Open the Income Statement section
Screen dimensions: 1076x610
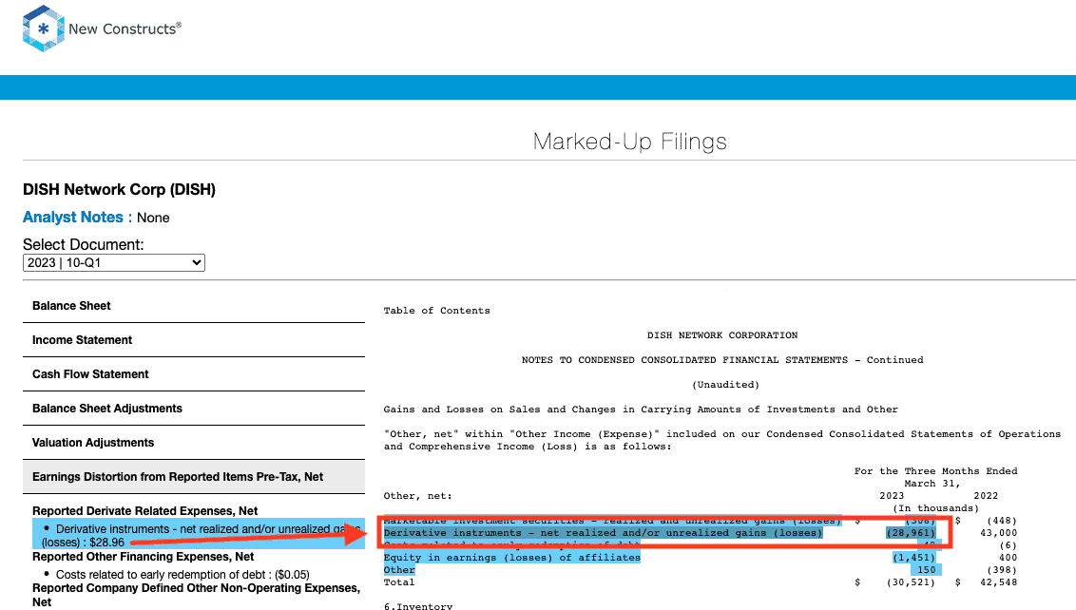(x=194, y=340)
